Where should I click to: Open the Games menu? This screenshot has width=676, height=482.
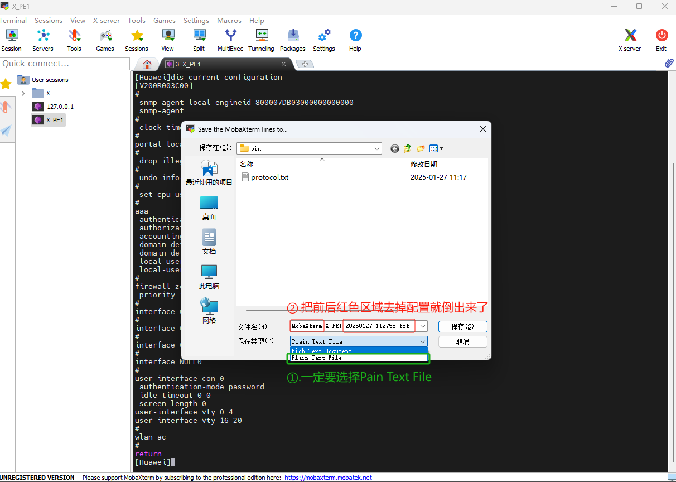165,20
